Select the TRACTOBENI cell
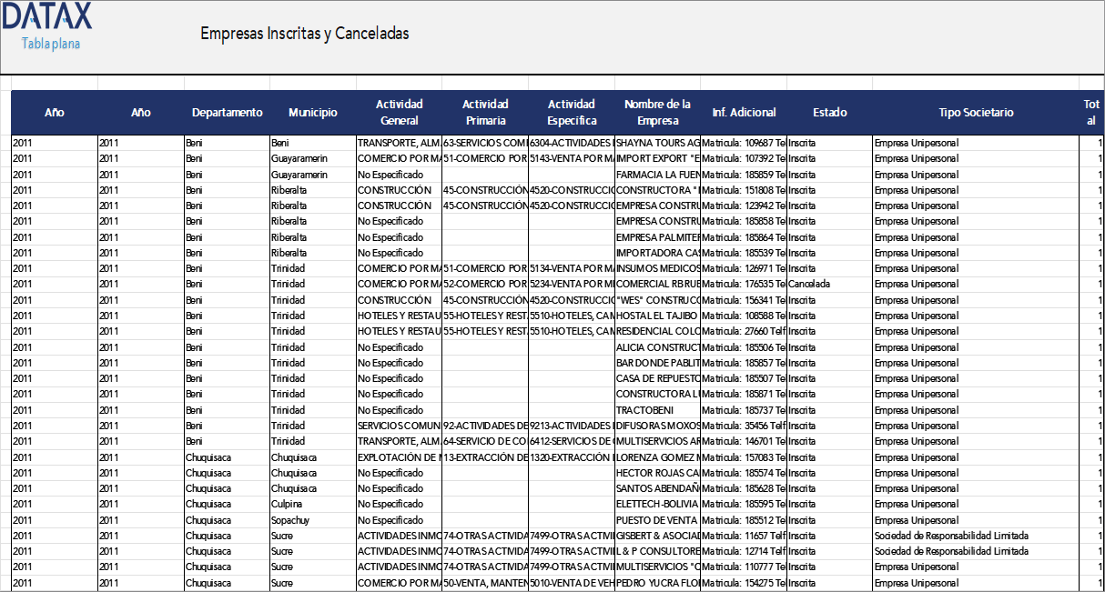1105x592 pixels. tap(658, 410)
